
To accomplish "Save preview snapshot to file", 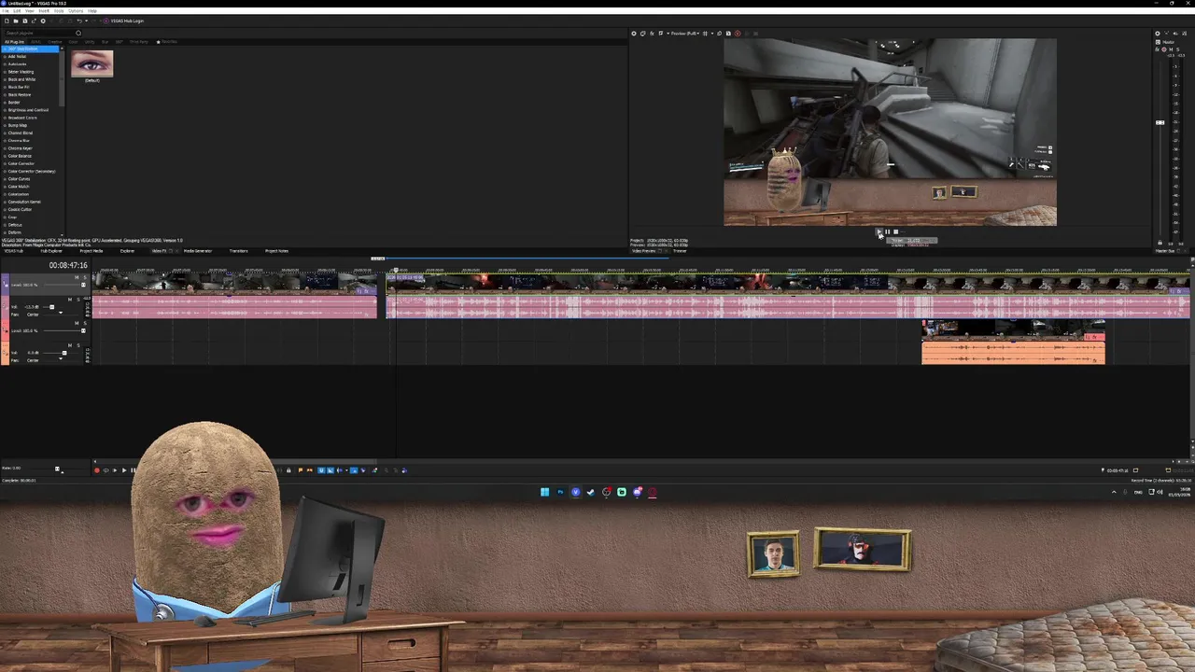I will click(728, 34).
